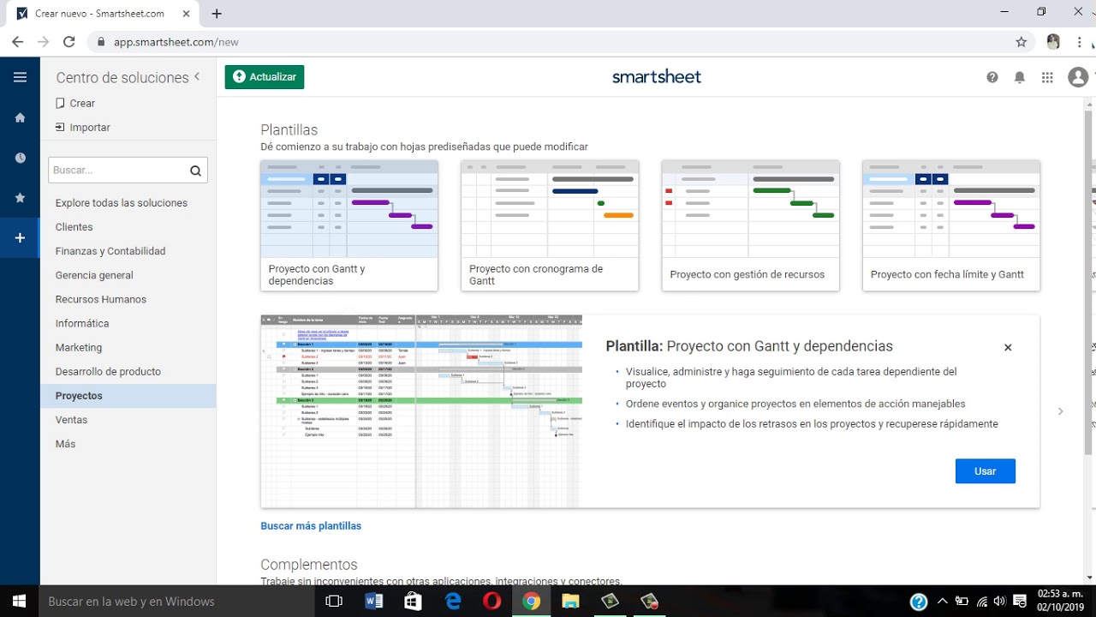Viewport: 1096px width, 617px height.
Task: Open Edge from the taskbar
Action: point(453,601)
